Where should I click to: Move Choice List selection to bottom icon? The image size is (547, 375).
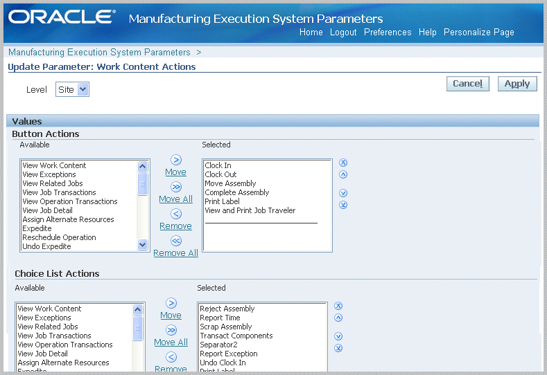(338, 348)
